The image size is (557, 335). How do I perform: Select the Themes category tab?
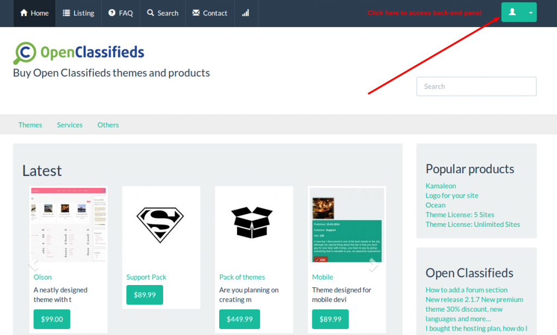click(30, 125)
